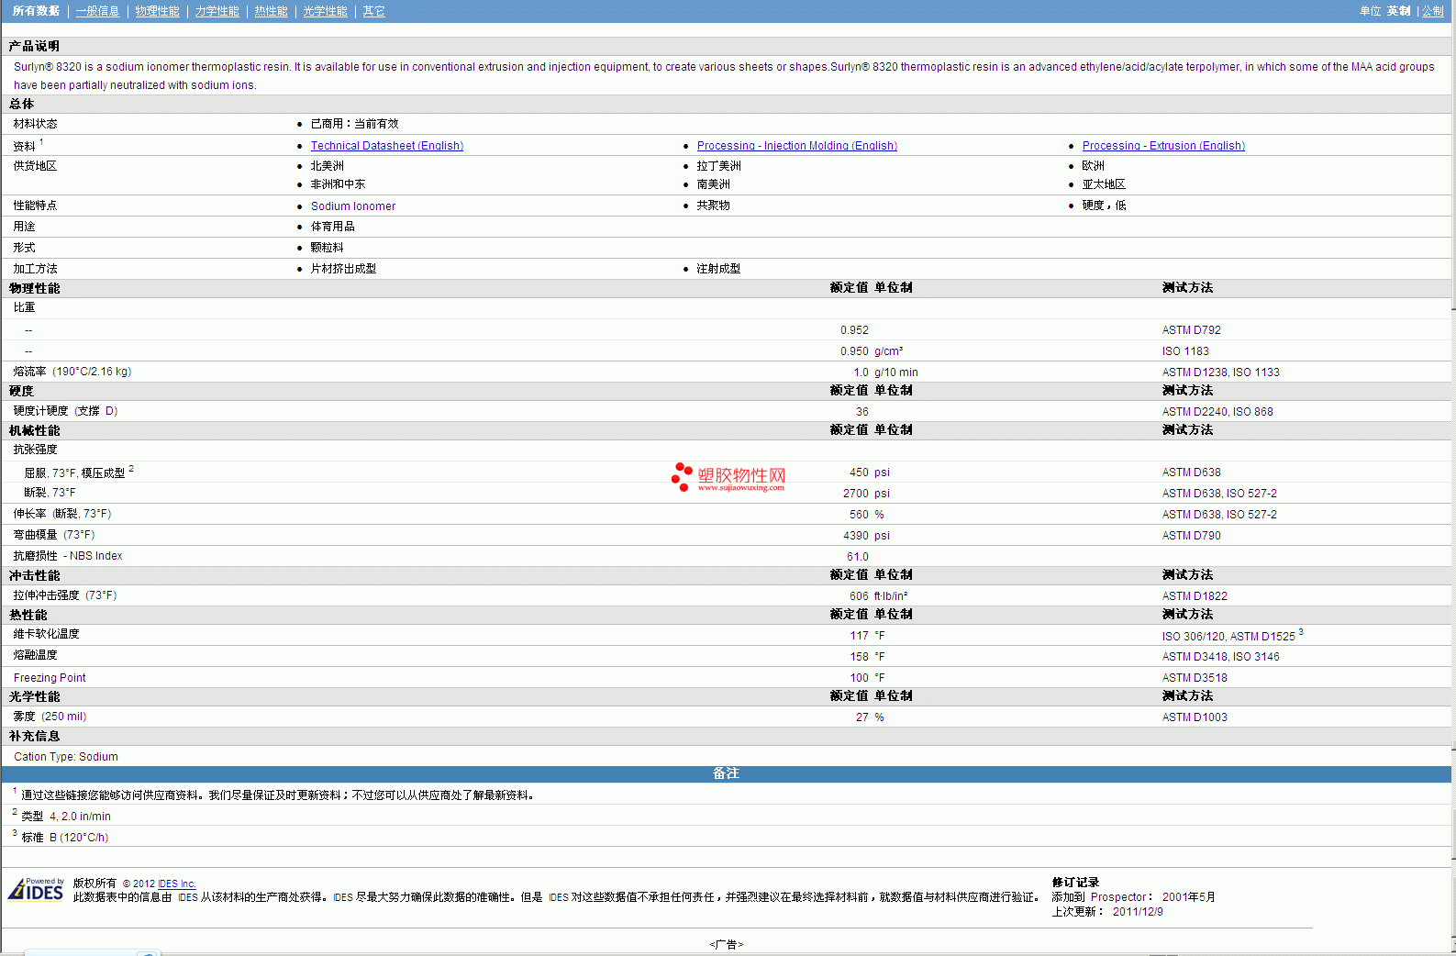Viewport: 1456px width, 956px height.
Task: Click footnote 2 marker beside 模压成型
Action: click(x=131, y=469)
